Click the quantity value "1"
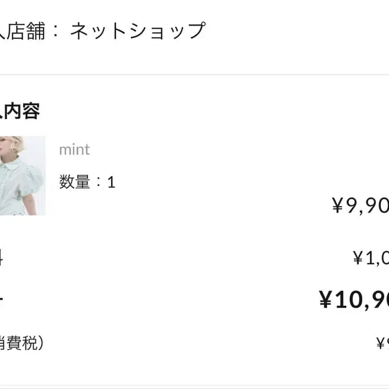This screenshot has height=389, width=389. coord(111,182)
